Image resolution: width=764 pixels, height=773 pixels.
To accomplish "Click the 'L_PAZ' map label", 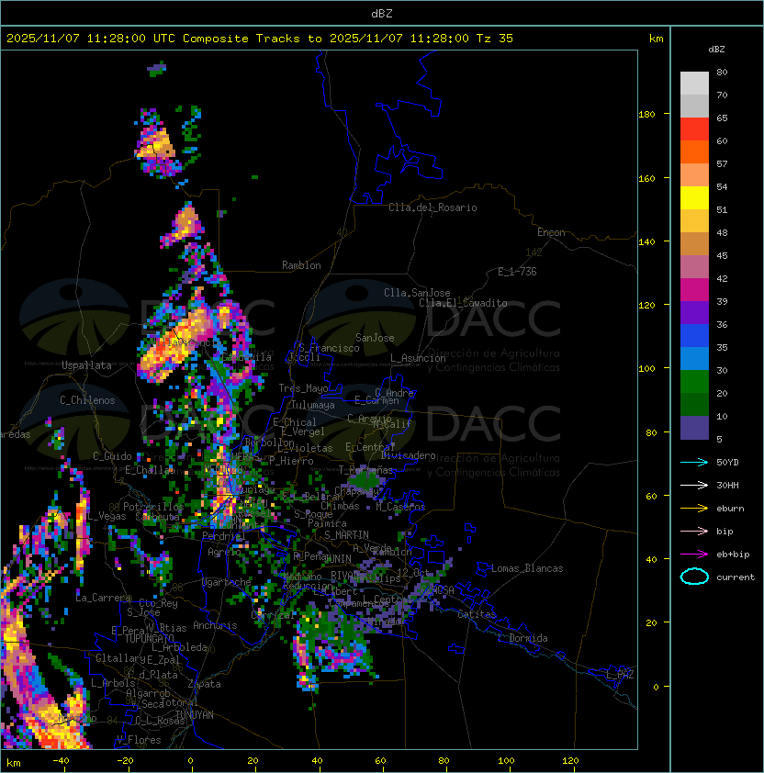I will 620,675.
